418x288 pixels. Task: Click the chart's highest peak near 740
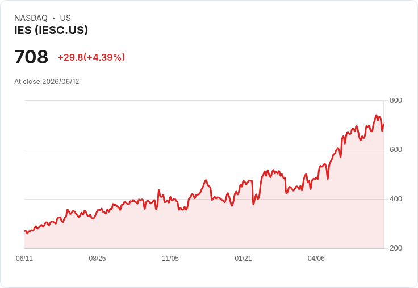376,115
